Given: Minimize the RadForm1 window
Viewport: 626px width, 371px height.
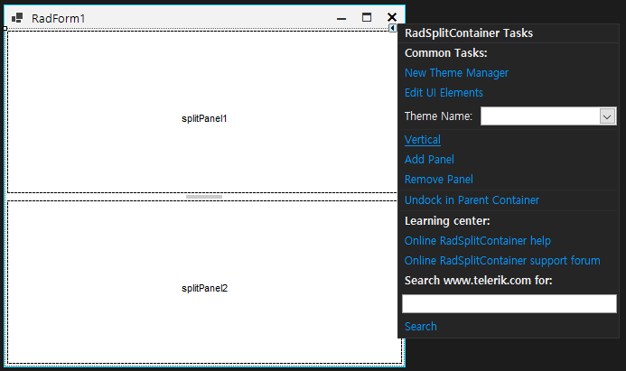Looking at the screenshot, I should (x=341, y=18).
